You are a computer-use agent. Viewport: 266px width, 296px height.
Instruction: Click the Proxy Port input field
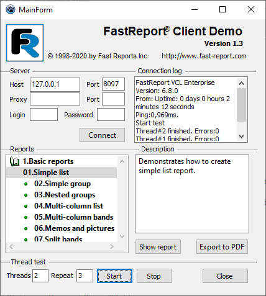click(113, 99)
